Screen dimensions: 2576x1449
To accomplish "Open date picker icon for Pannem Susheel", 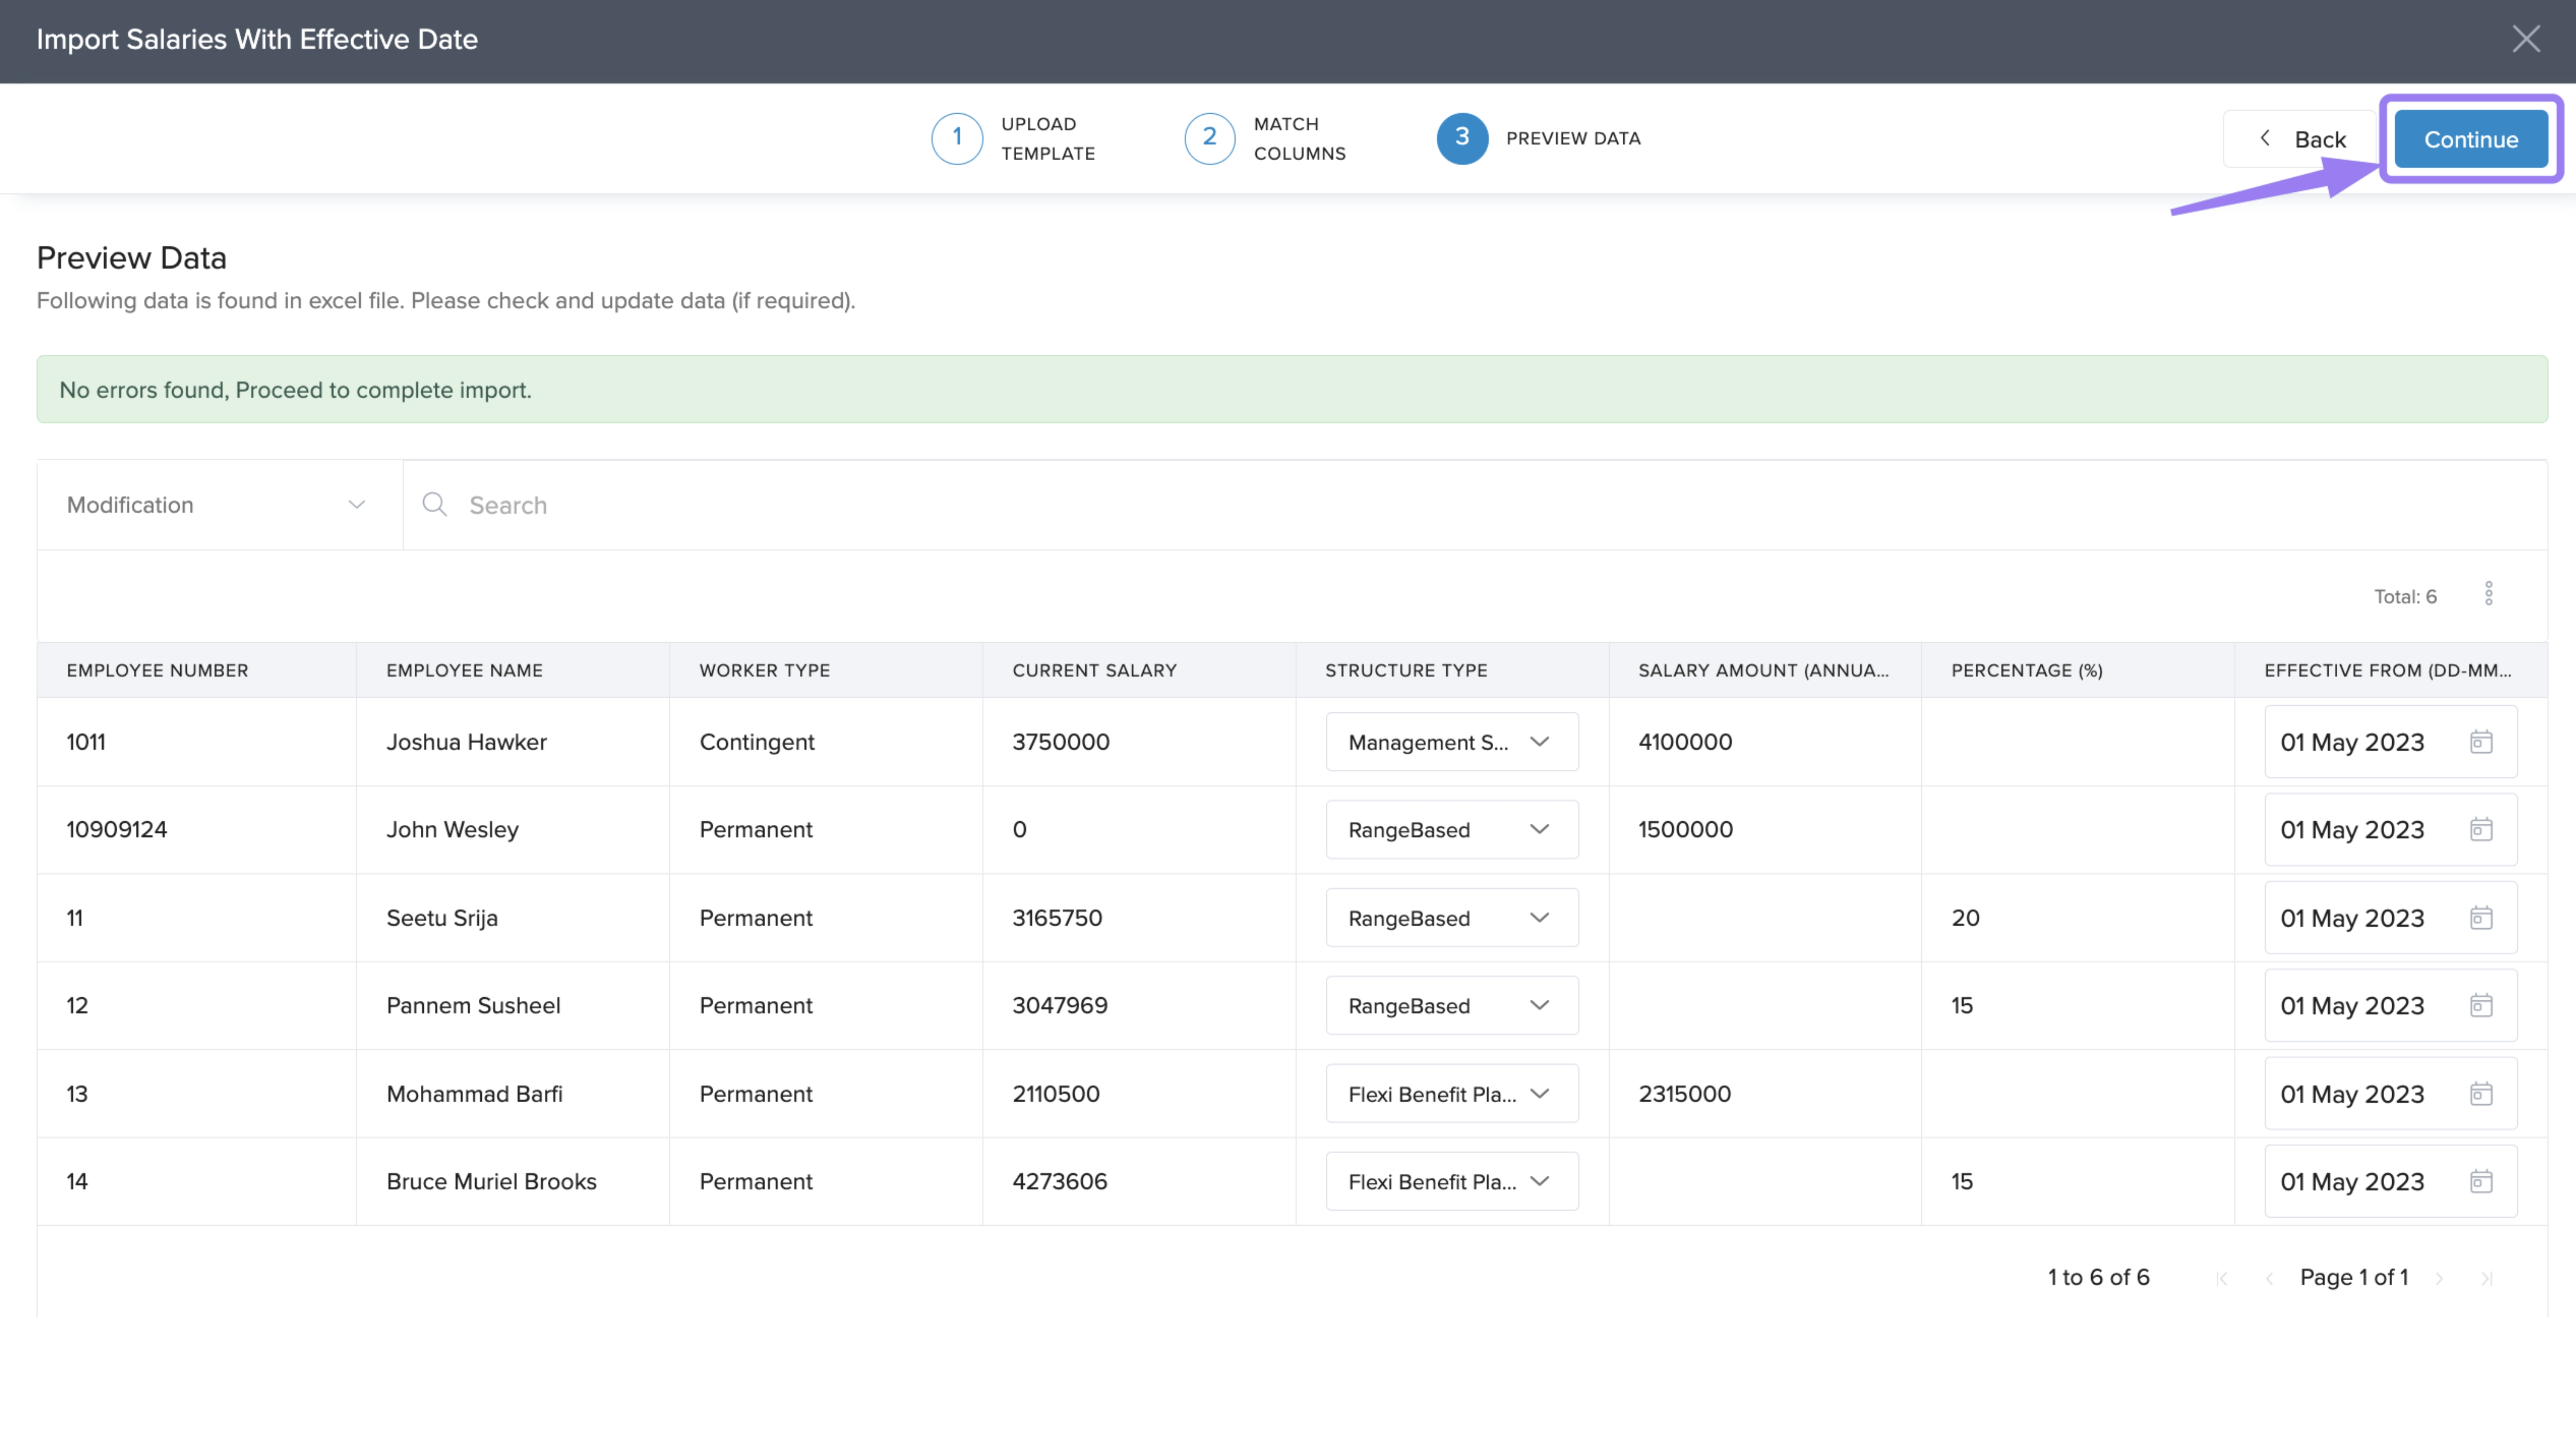I will 2481,1005.
